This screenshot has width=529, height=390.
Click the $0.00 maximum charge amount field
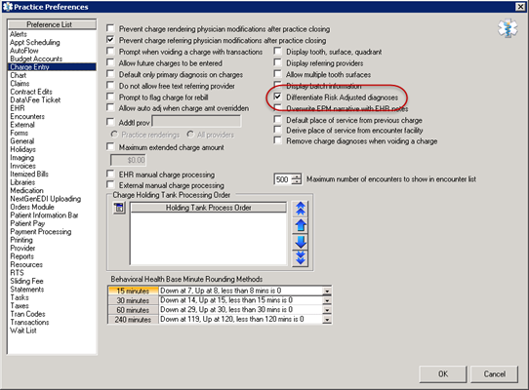(x=129, y=160)
